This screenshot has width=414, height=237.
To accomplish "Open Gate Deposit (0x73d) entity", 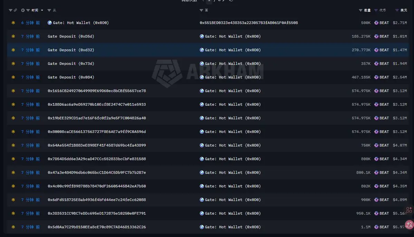I will pyautogui.click(x=71, y=63).
